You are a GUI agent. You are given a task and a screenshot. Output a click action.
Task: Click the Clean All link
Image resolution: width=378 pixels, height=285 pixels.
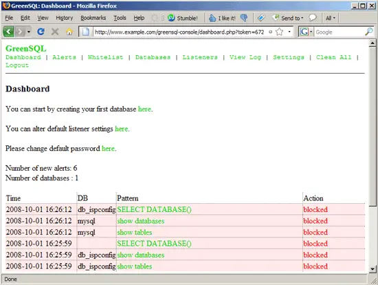tap(333, 57)
